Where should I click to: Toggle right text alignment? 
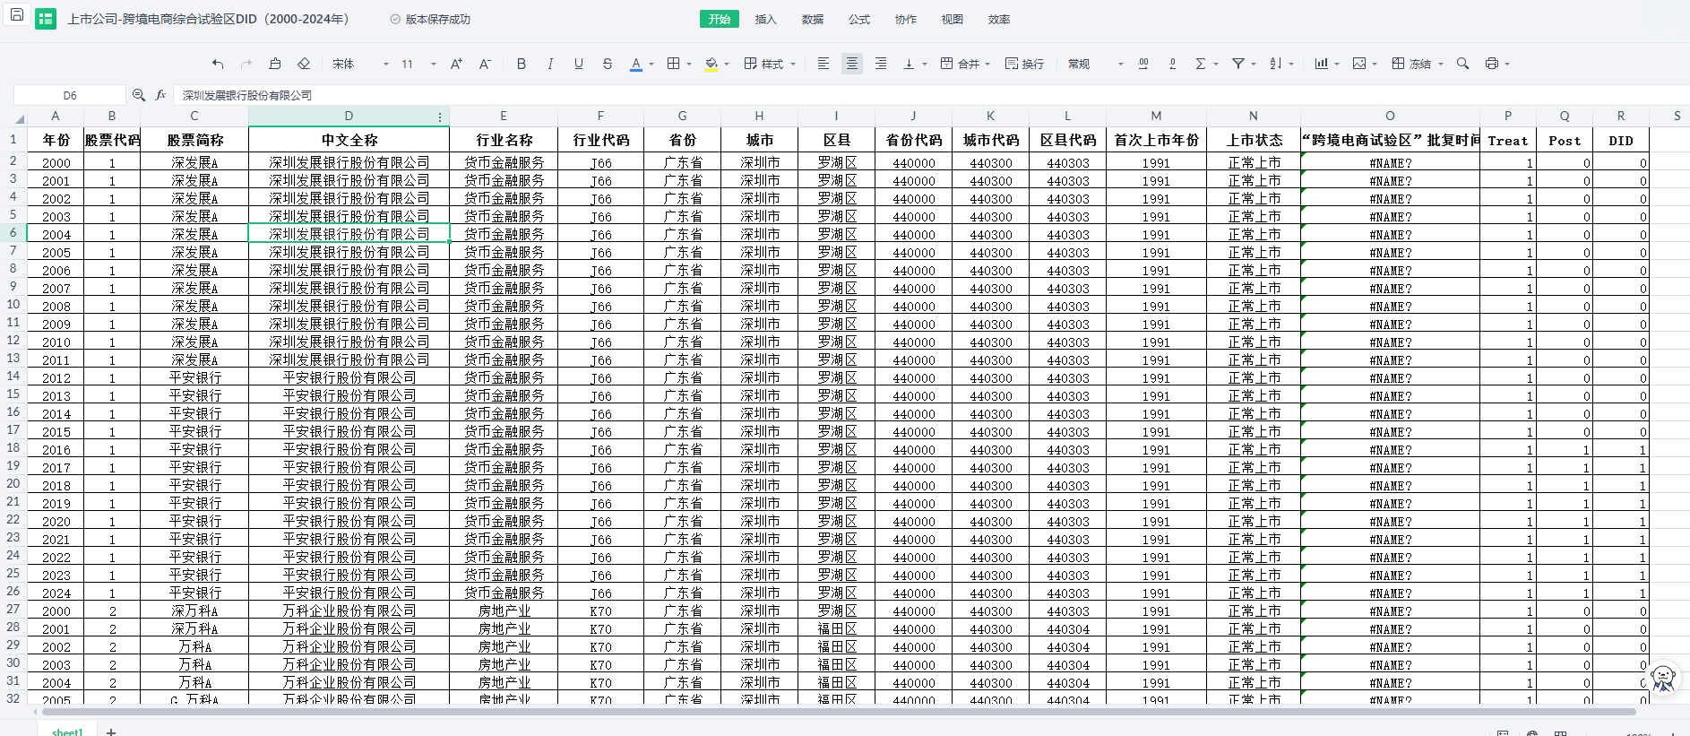click(x=881, y=64)
